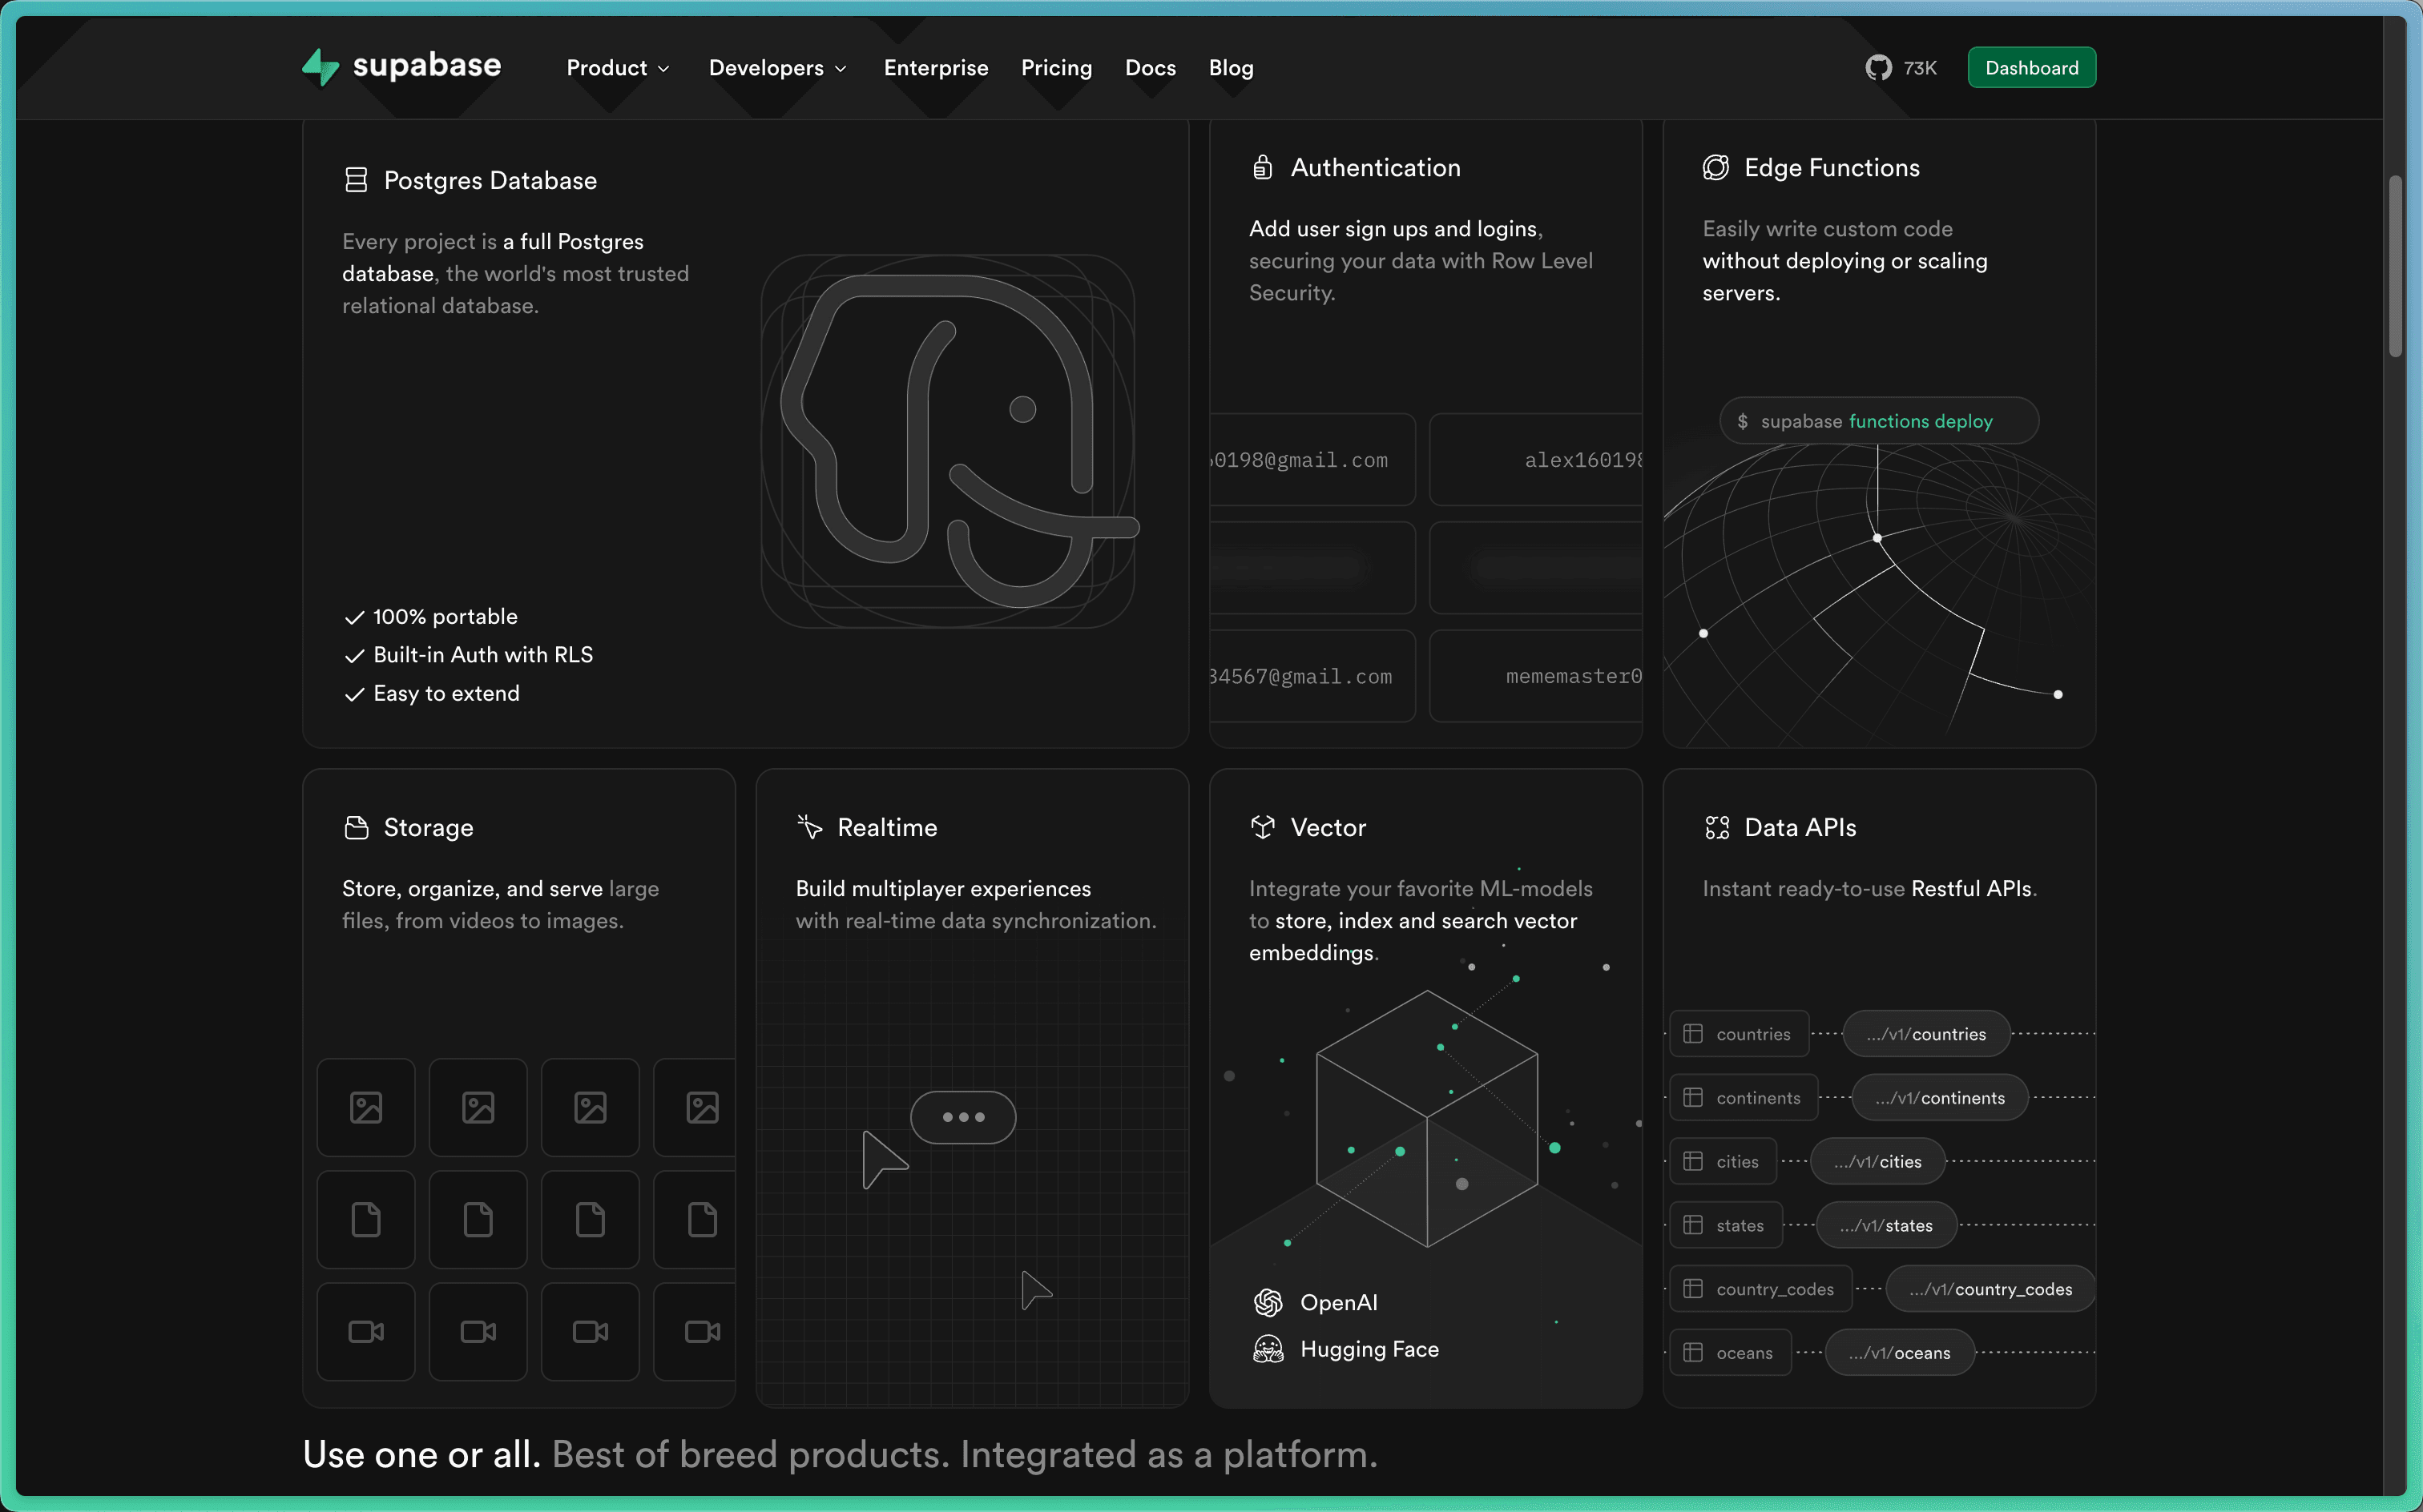Open the Pricing nav item
The height and width of the screenshot is (1512, 2423).
(x=1055, y=68)
